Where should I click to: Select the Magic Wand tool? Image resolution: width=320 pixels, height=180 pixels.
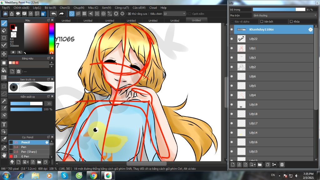click(4, 101)
